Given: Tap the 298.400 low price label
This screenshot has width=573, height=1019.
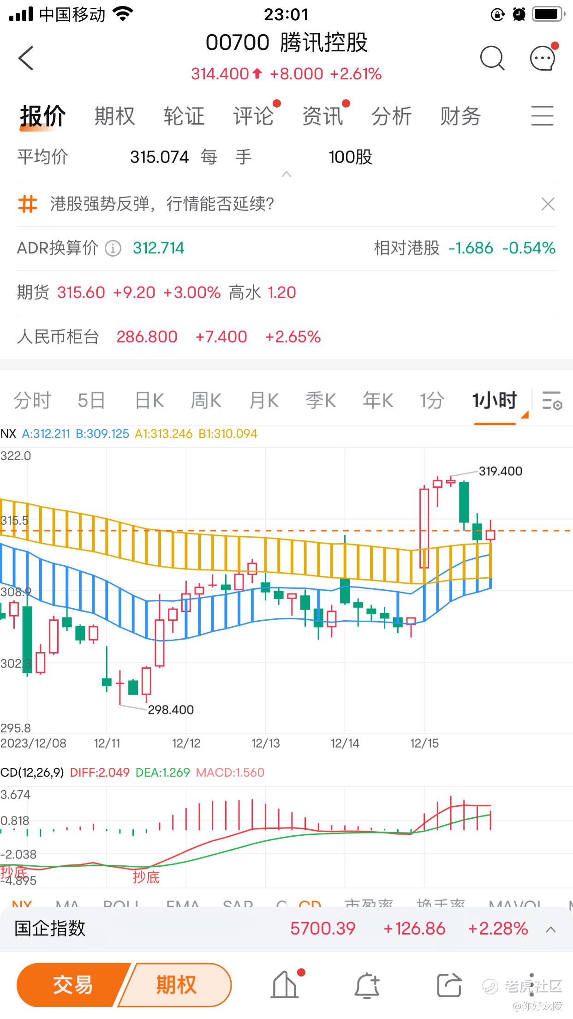Looking at the screenshot, I should point(171,710).
